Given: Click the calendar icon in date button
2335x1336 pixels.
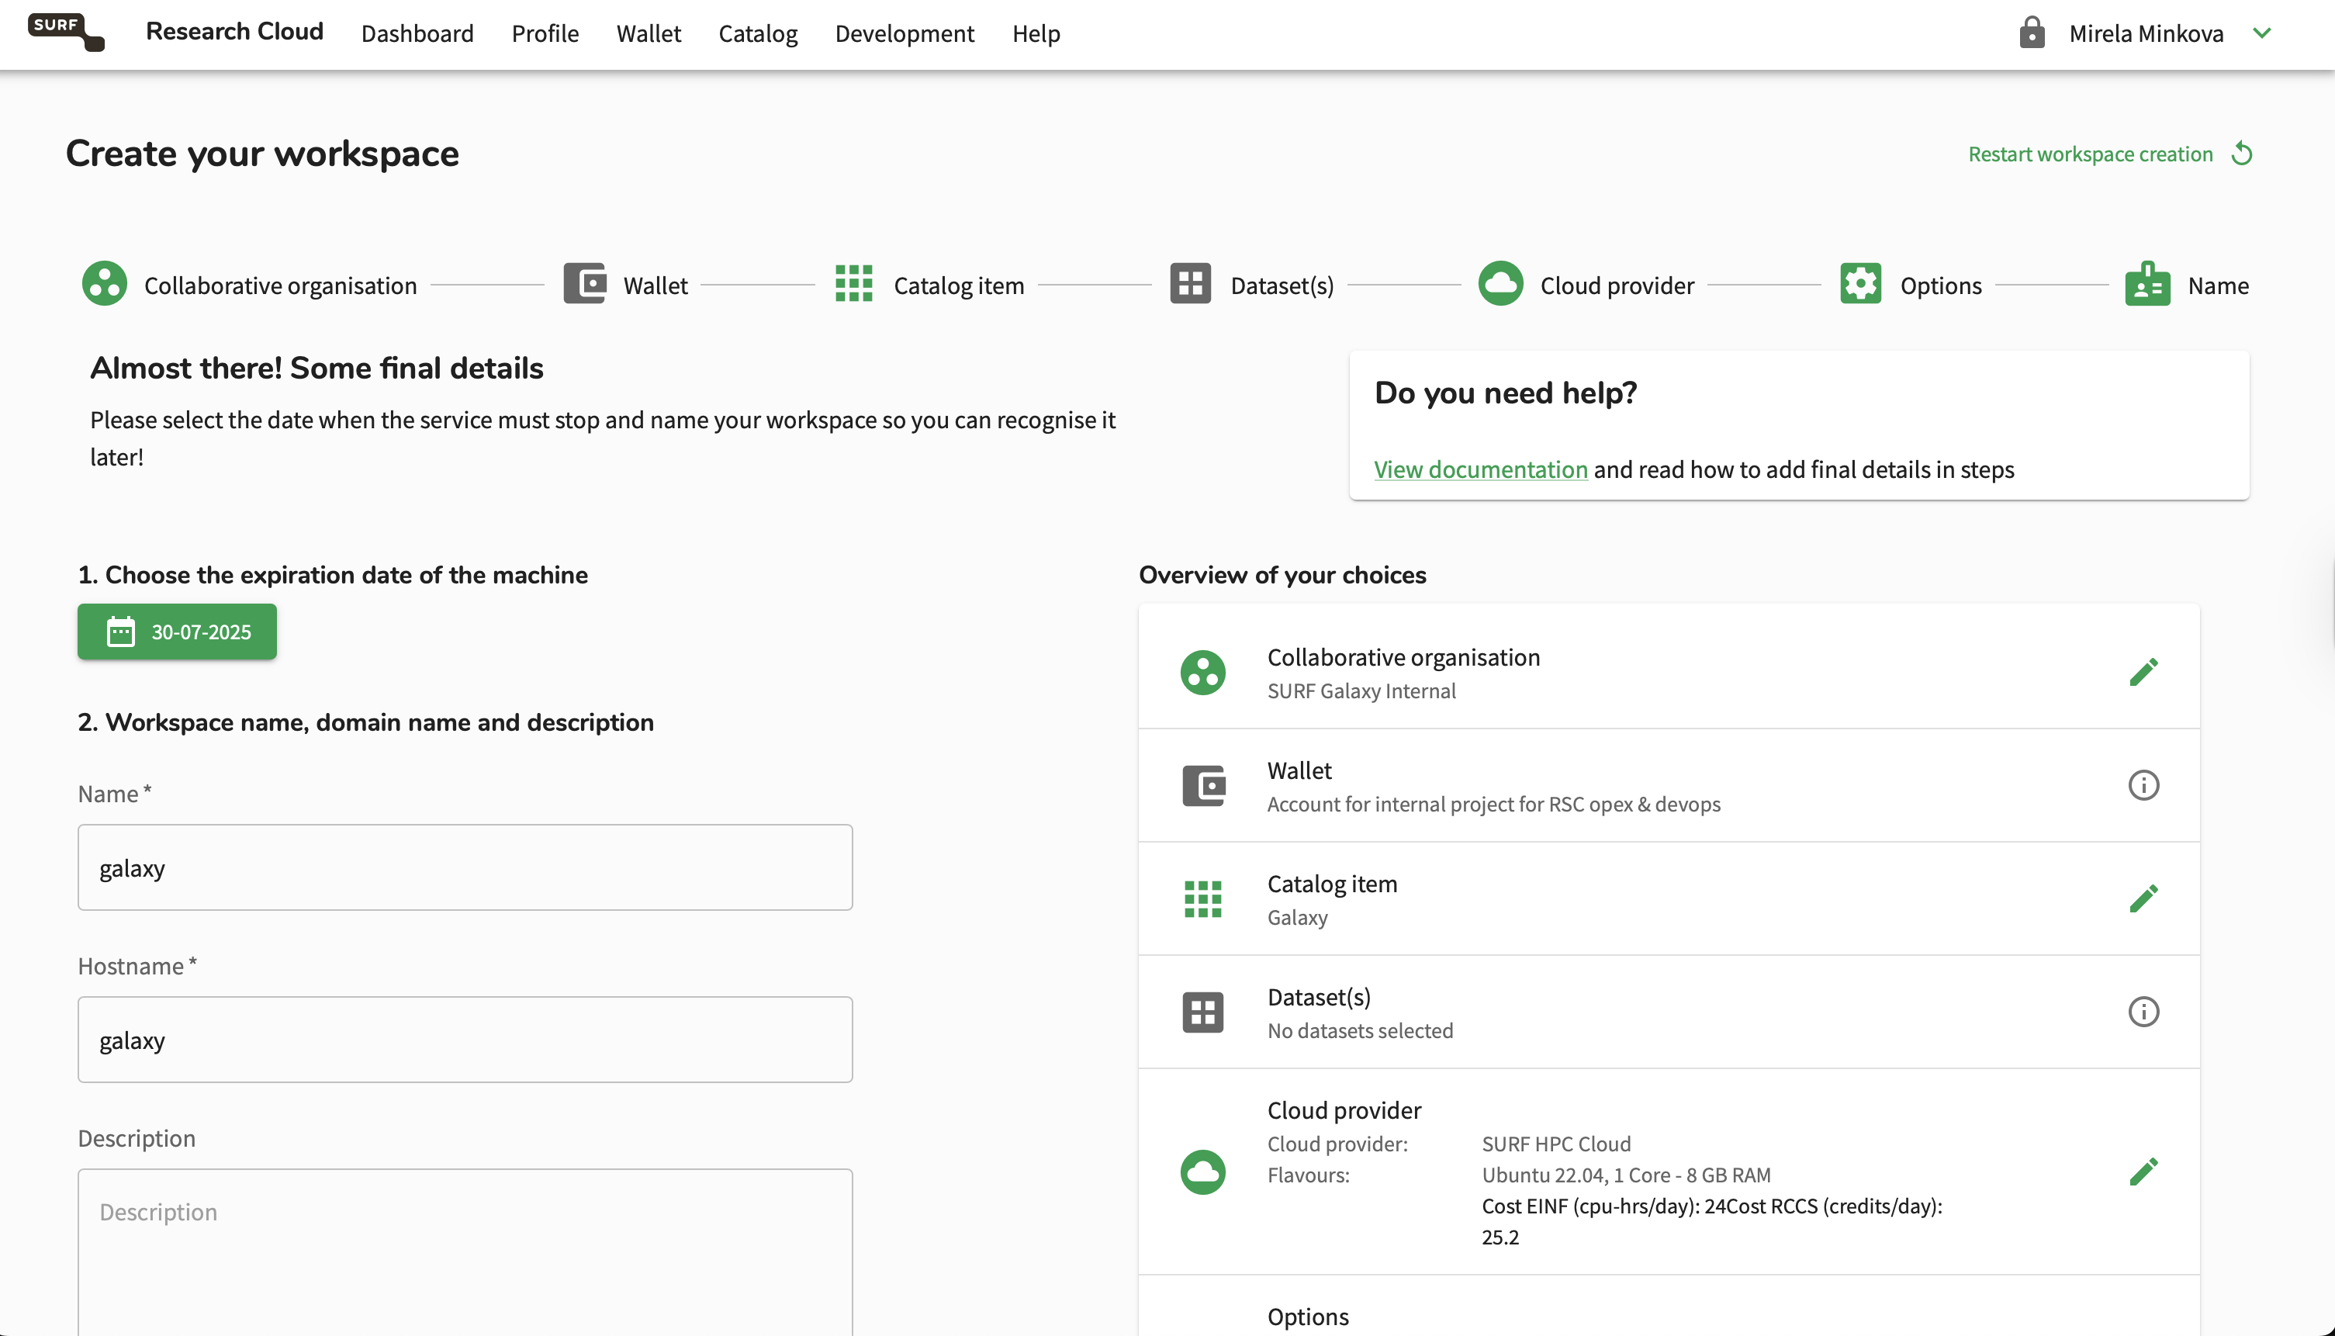Looking at the screenshot, I should tap(121, 632).
